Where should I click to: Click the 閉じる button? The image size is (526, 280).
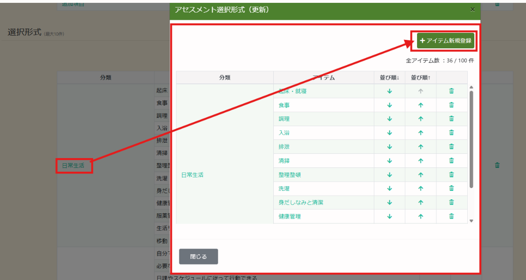click(x=198, y=257)
